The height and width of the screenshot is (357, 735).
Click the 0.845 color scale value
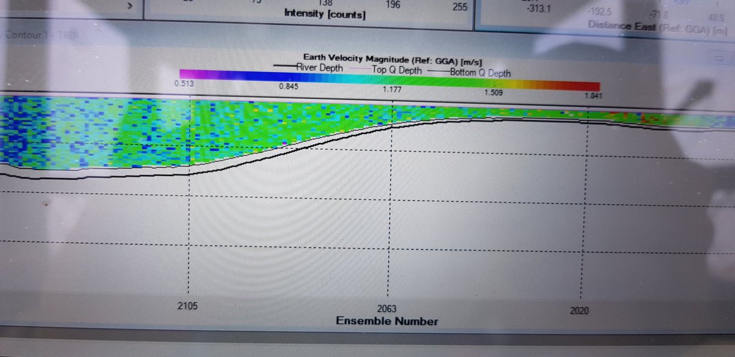(x=288, y=86)
